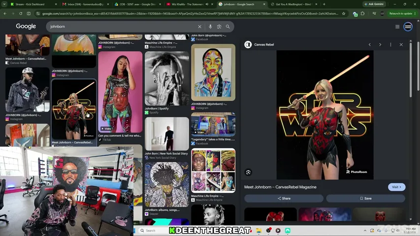Open man in white cap Instagram thumbnail
Image resolution: width=420 pixels, height=236 pixels.
point(27,89)
